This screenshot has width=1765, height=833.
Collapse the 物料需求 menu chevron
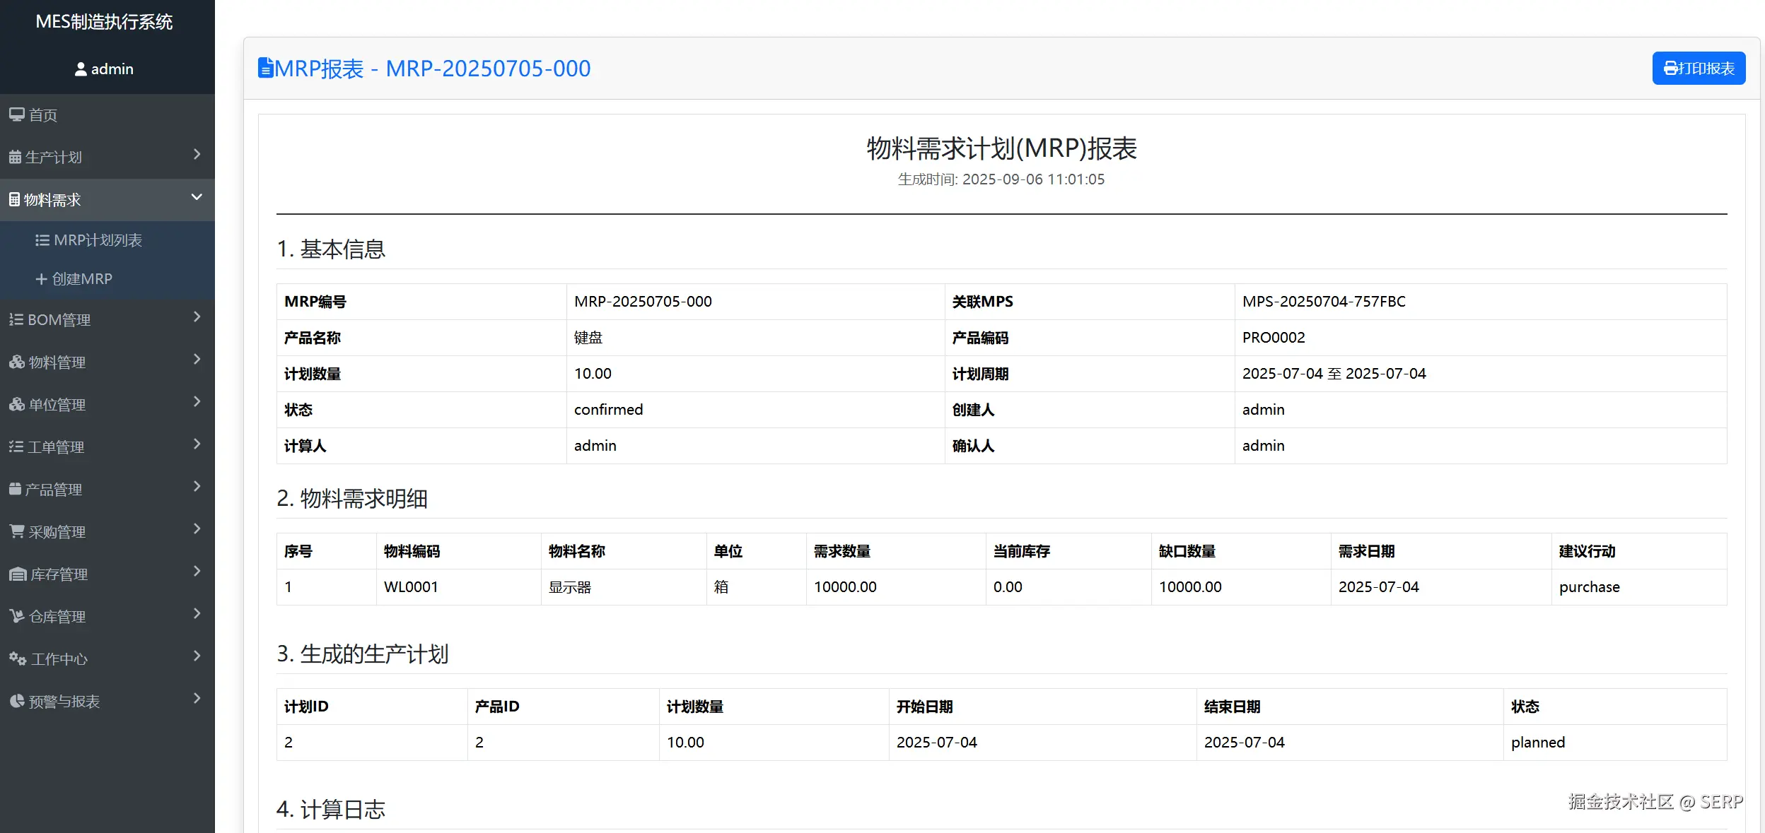[197, 198]
